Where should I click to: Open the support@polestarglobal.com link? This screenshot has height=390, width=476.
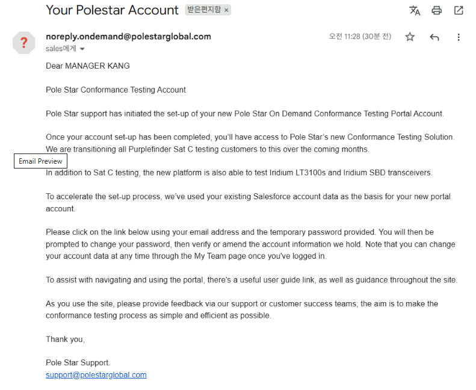(96, 375)
